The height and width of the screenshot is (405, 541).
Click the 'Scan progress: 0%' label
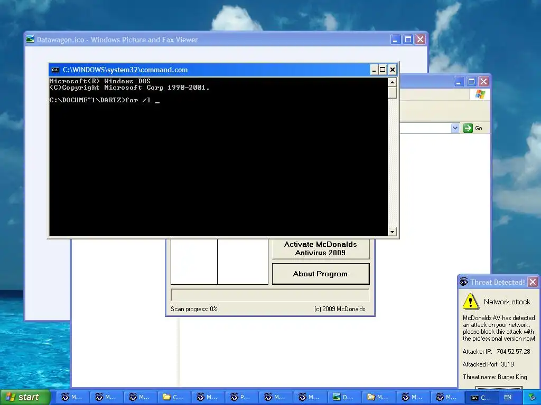194,309
